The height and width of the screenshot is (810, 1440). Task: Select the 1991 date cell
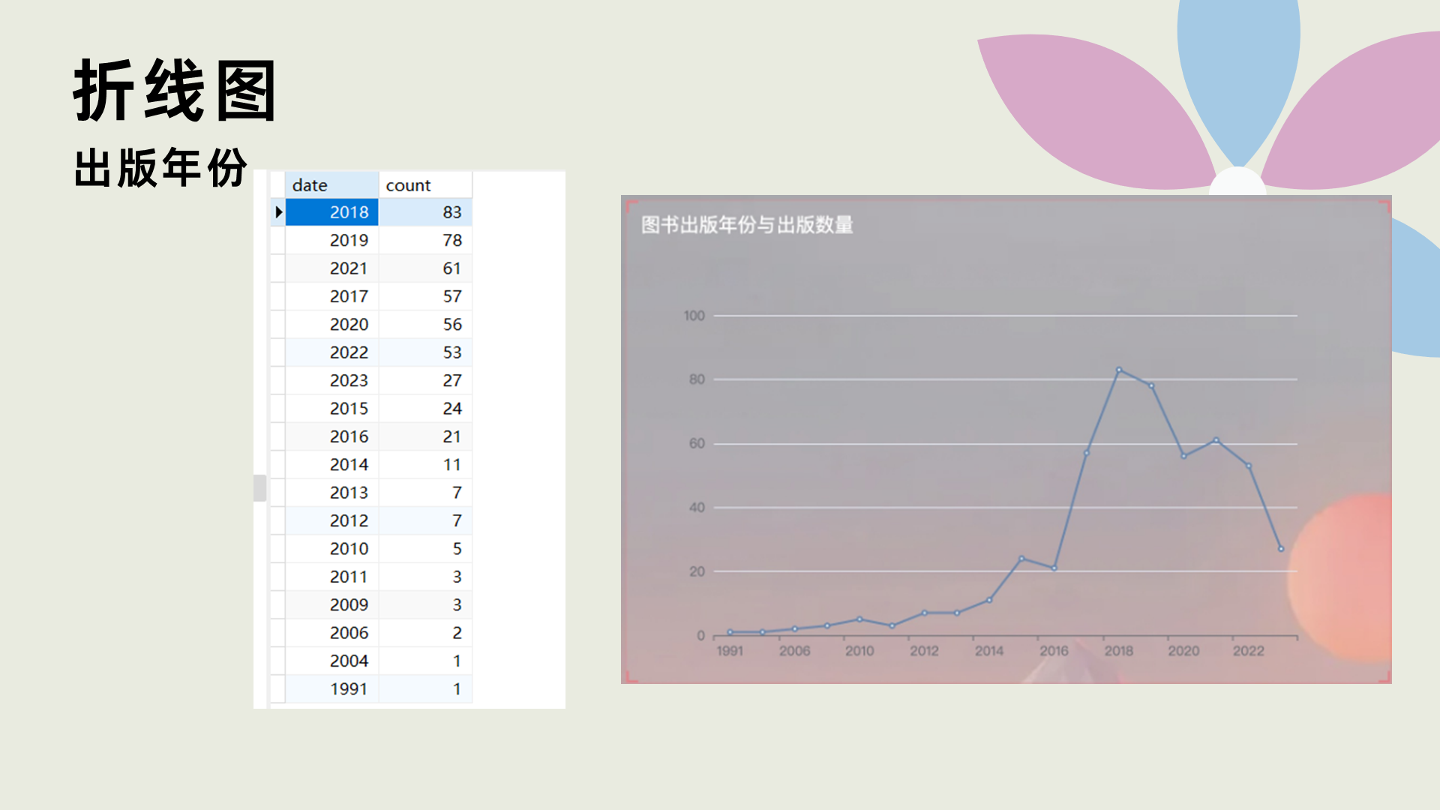331,689
